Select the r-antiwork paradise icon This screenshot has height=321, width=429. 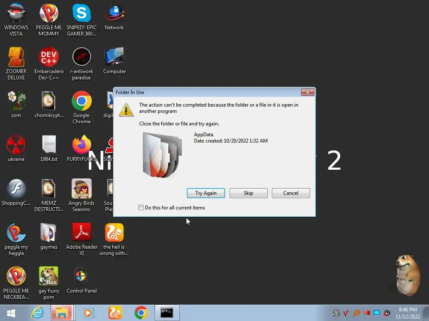pos(82,64)
